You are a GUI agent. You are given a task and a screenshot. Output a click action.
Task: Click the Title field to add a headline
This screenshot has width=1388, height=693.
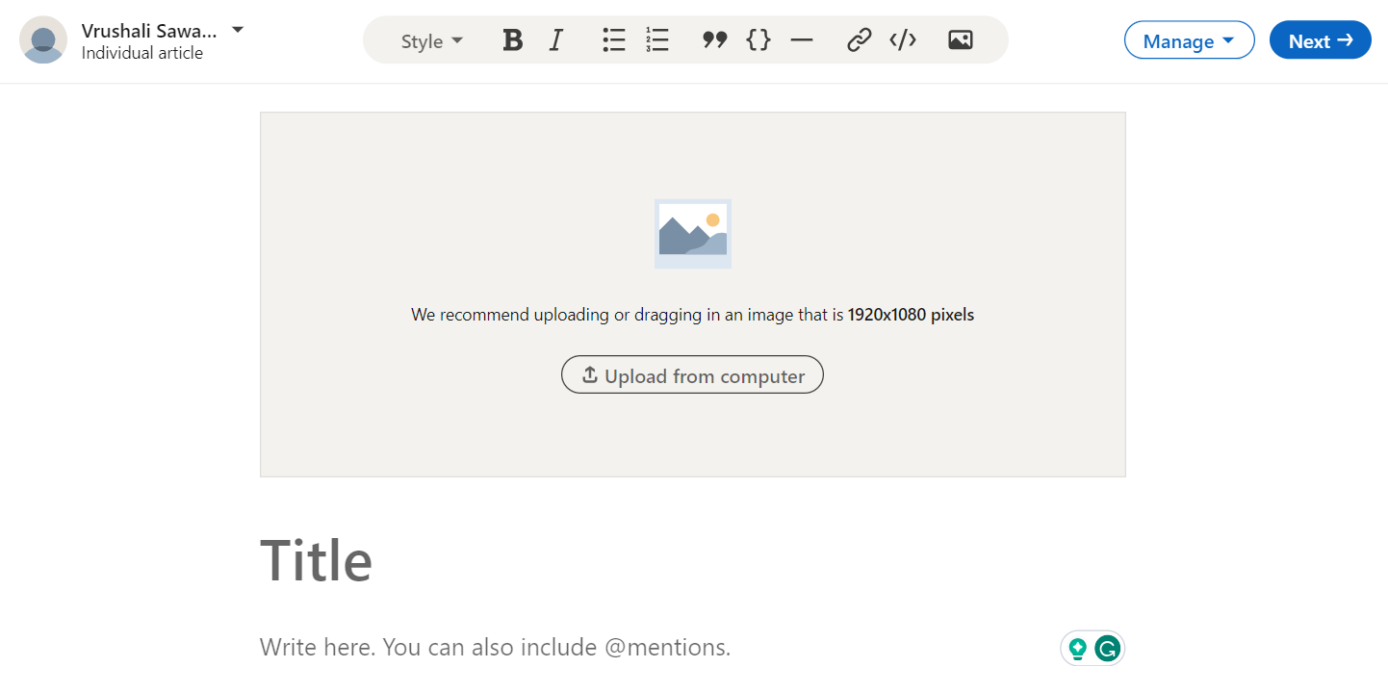pos(317,561)
